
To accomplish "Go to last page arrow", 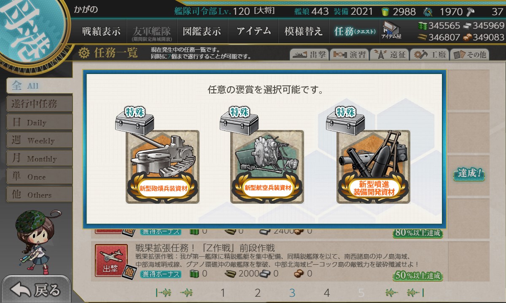I will (416, 292).
